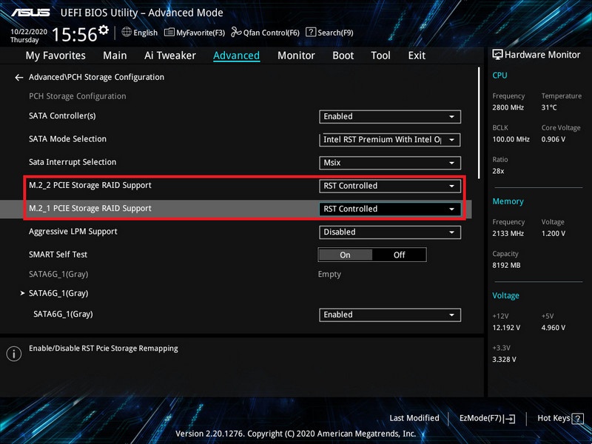Open the Ai Tweaker tab
The width and height of the screenshot is (592, 444).
coord(170,55)
